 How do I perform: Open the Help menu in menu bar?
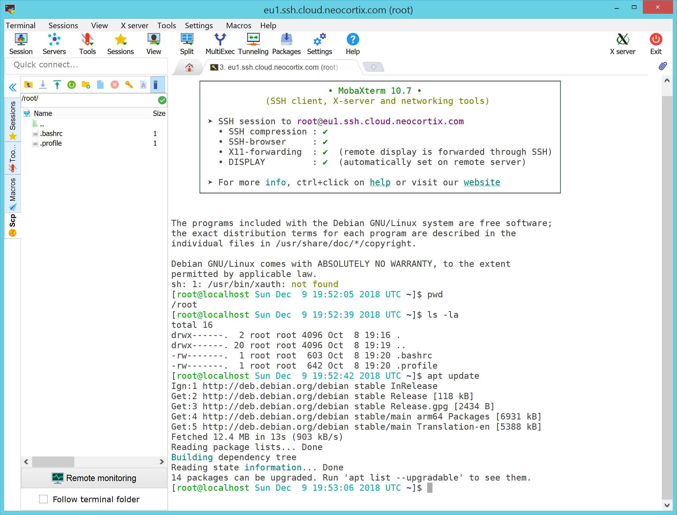click(x=268, y=25)
